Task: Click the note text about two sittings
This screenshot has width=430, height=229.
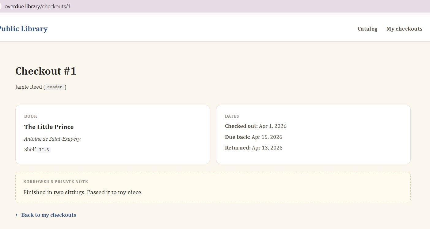Action: (83, 192)
